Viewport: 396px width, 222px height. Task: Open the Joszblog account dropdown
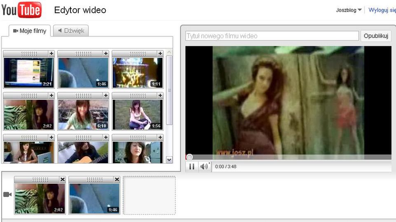[349, 10]
